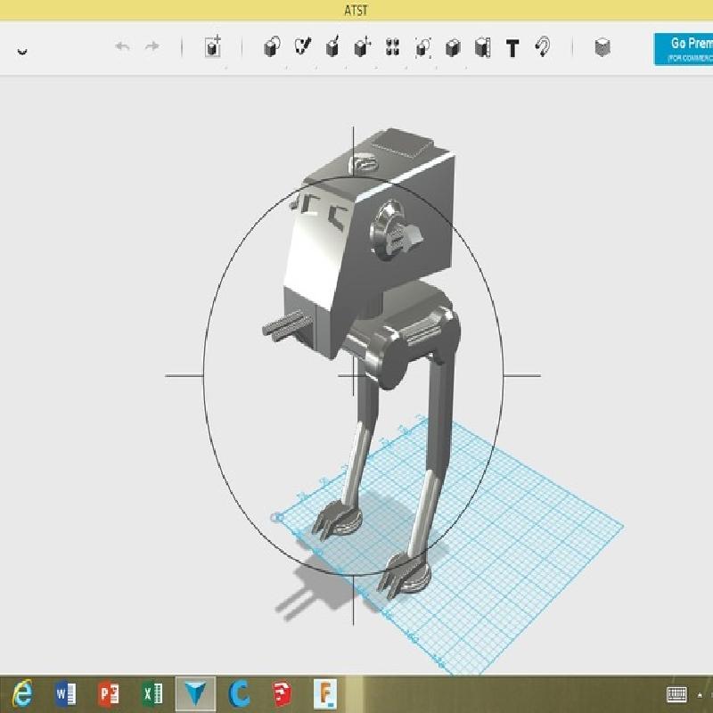Open SketchUp from the taskbar
713x713 pixels.
coord(283,694)
